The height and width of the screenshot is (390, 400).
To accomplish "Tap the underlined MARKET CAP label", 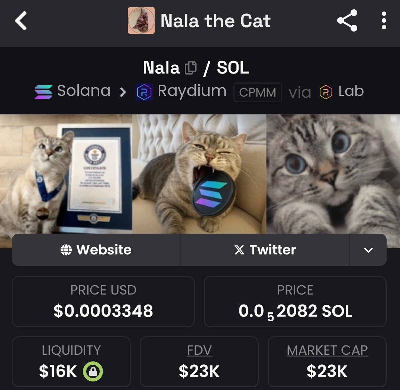I will (327, 350).
